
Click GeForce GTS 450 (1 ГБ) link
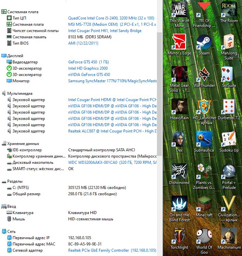88,62
